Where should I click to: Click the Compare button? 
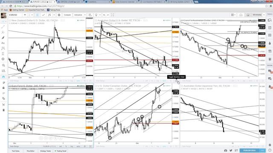tap(67, 15)
